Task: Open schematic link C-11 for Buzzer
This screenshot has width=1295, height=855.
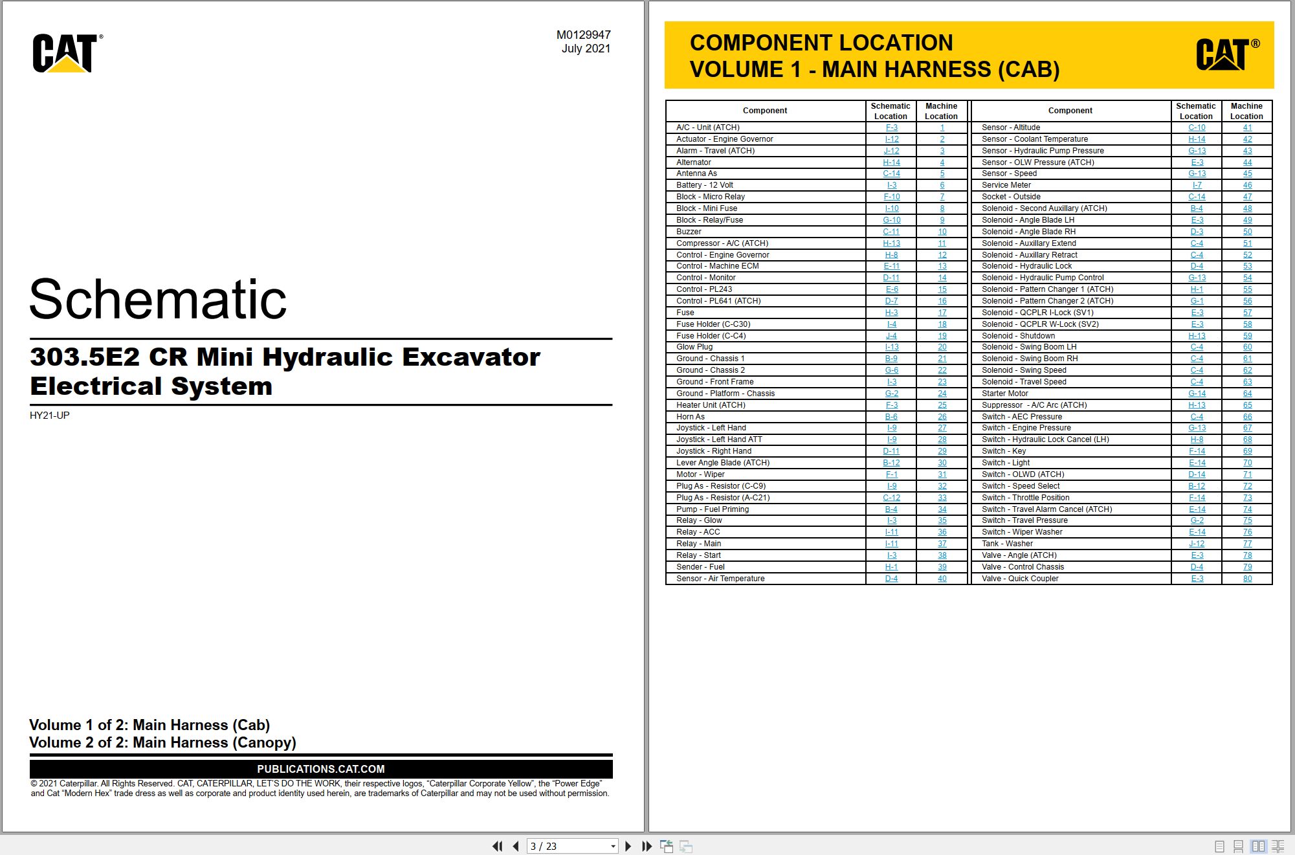Action: [891, 232]
